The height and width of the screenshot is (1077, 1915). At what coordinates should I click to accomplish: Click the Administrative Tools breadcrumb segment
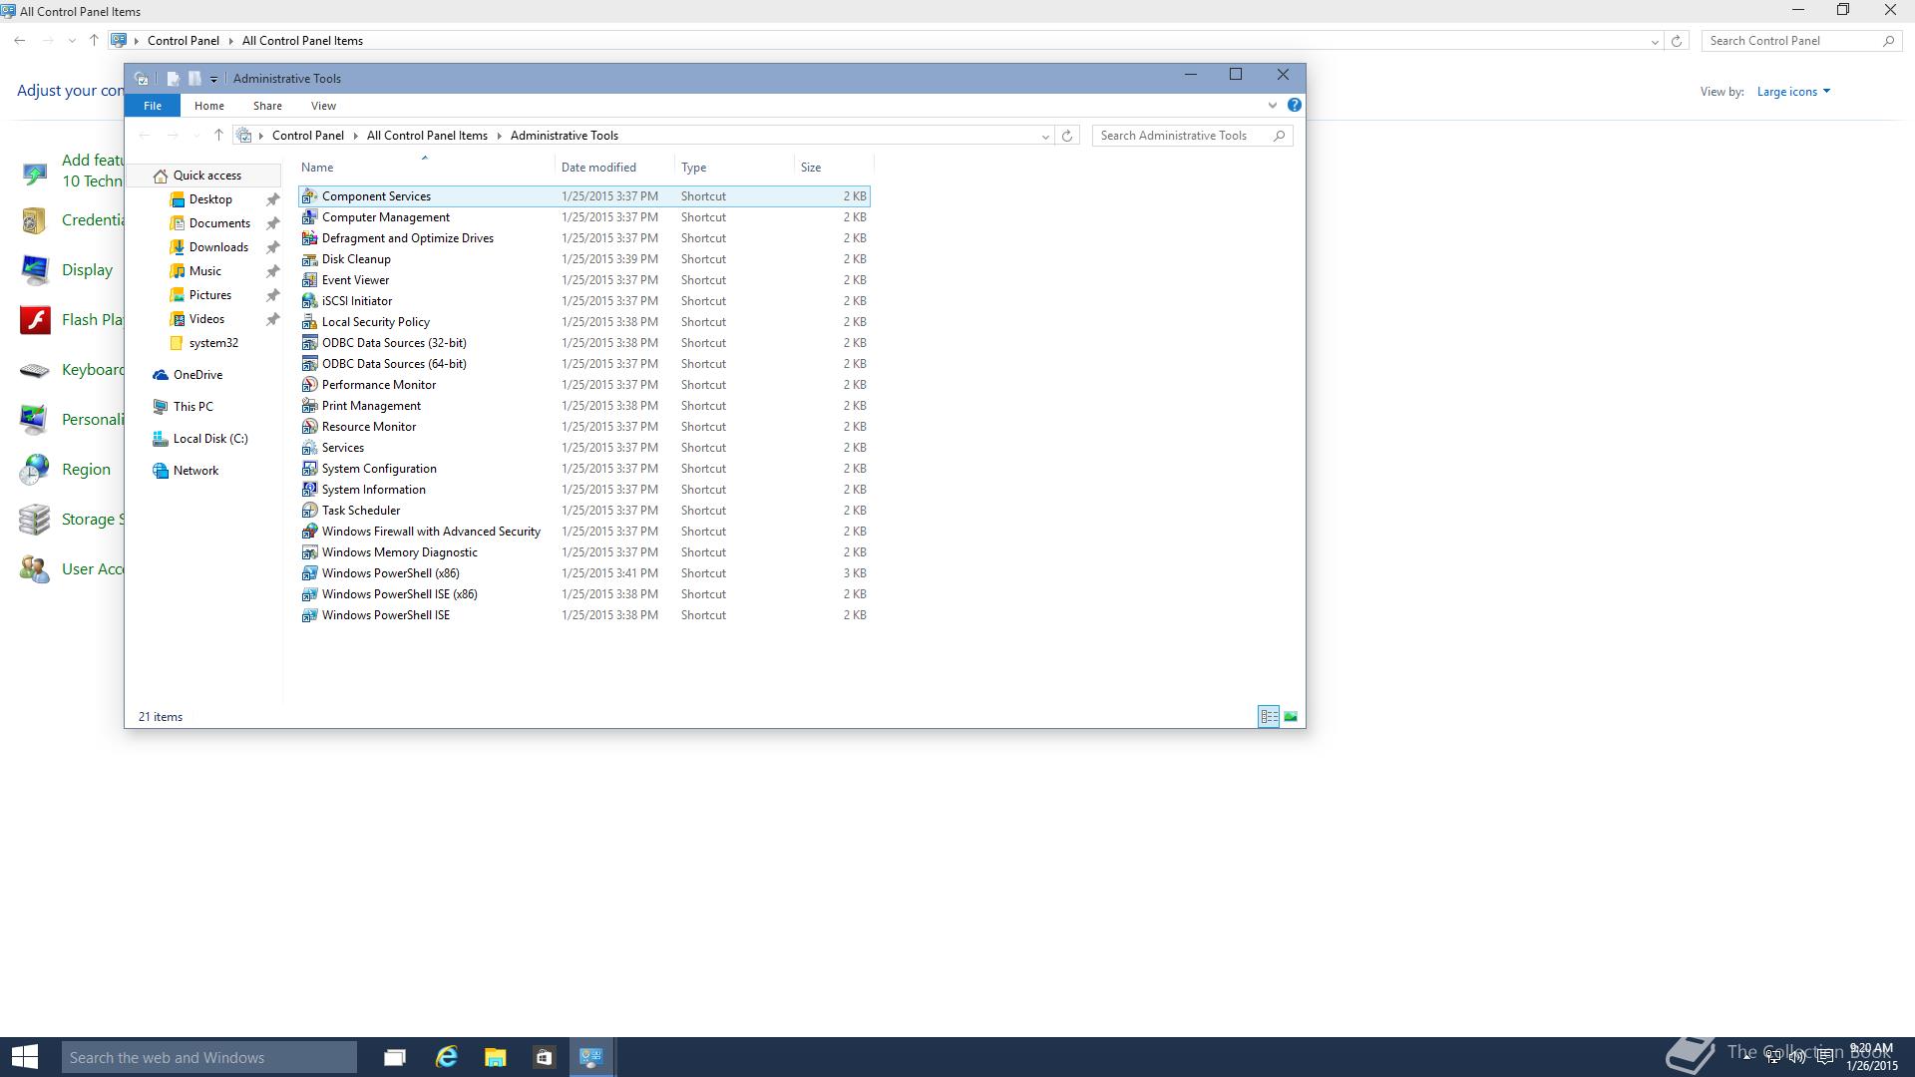(x=565, y=136)
